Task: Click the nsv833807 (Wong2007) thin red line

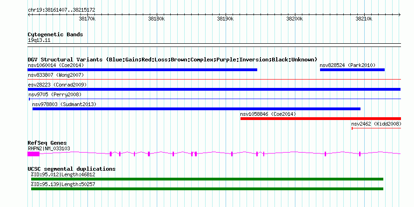Action: click(x=214, y=79)
